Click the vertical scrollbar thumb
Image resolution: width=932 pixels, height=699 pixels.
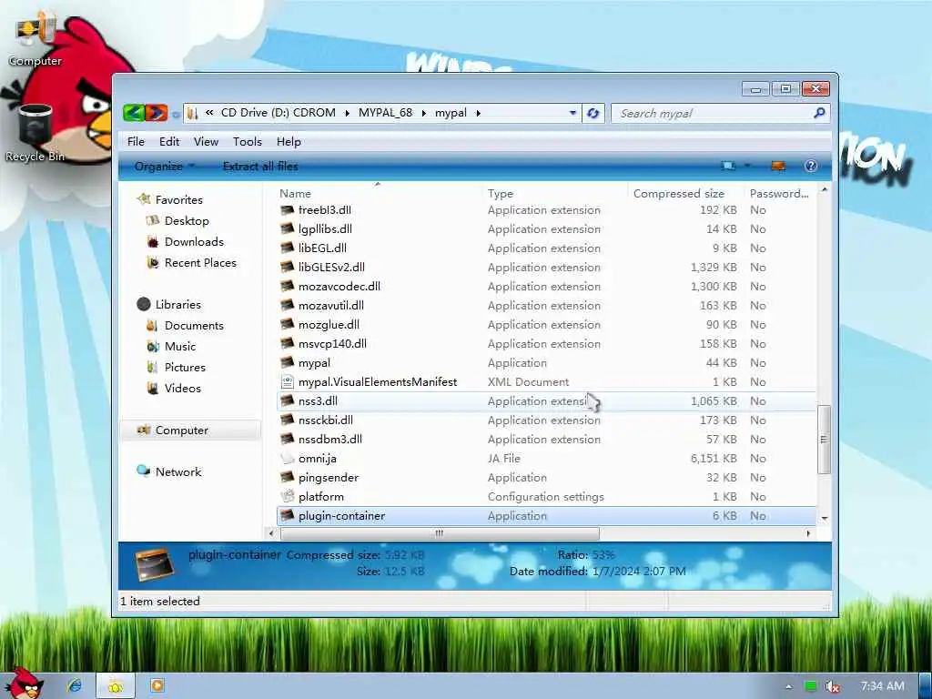tap(824, 440)
